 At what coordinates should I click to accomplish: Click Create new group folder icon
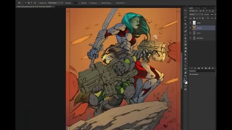point(206,68)
